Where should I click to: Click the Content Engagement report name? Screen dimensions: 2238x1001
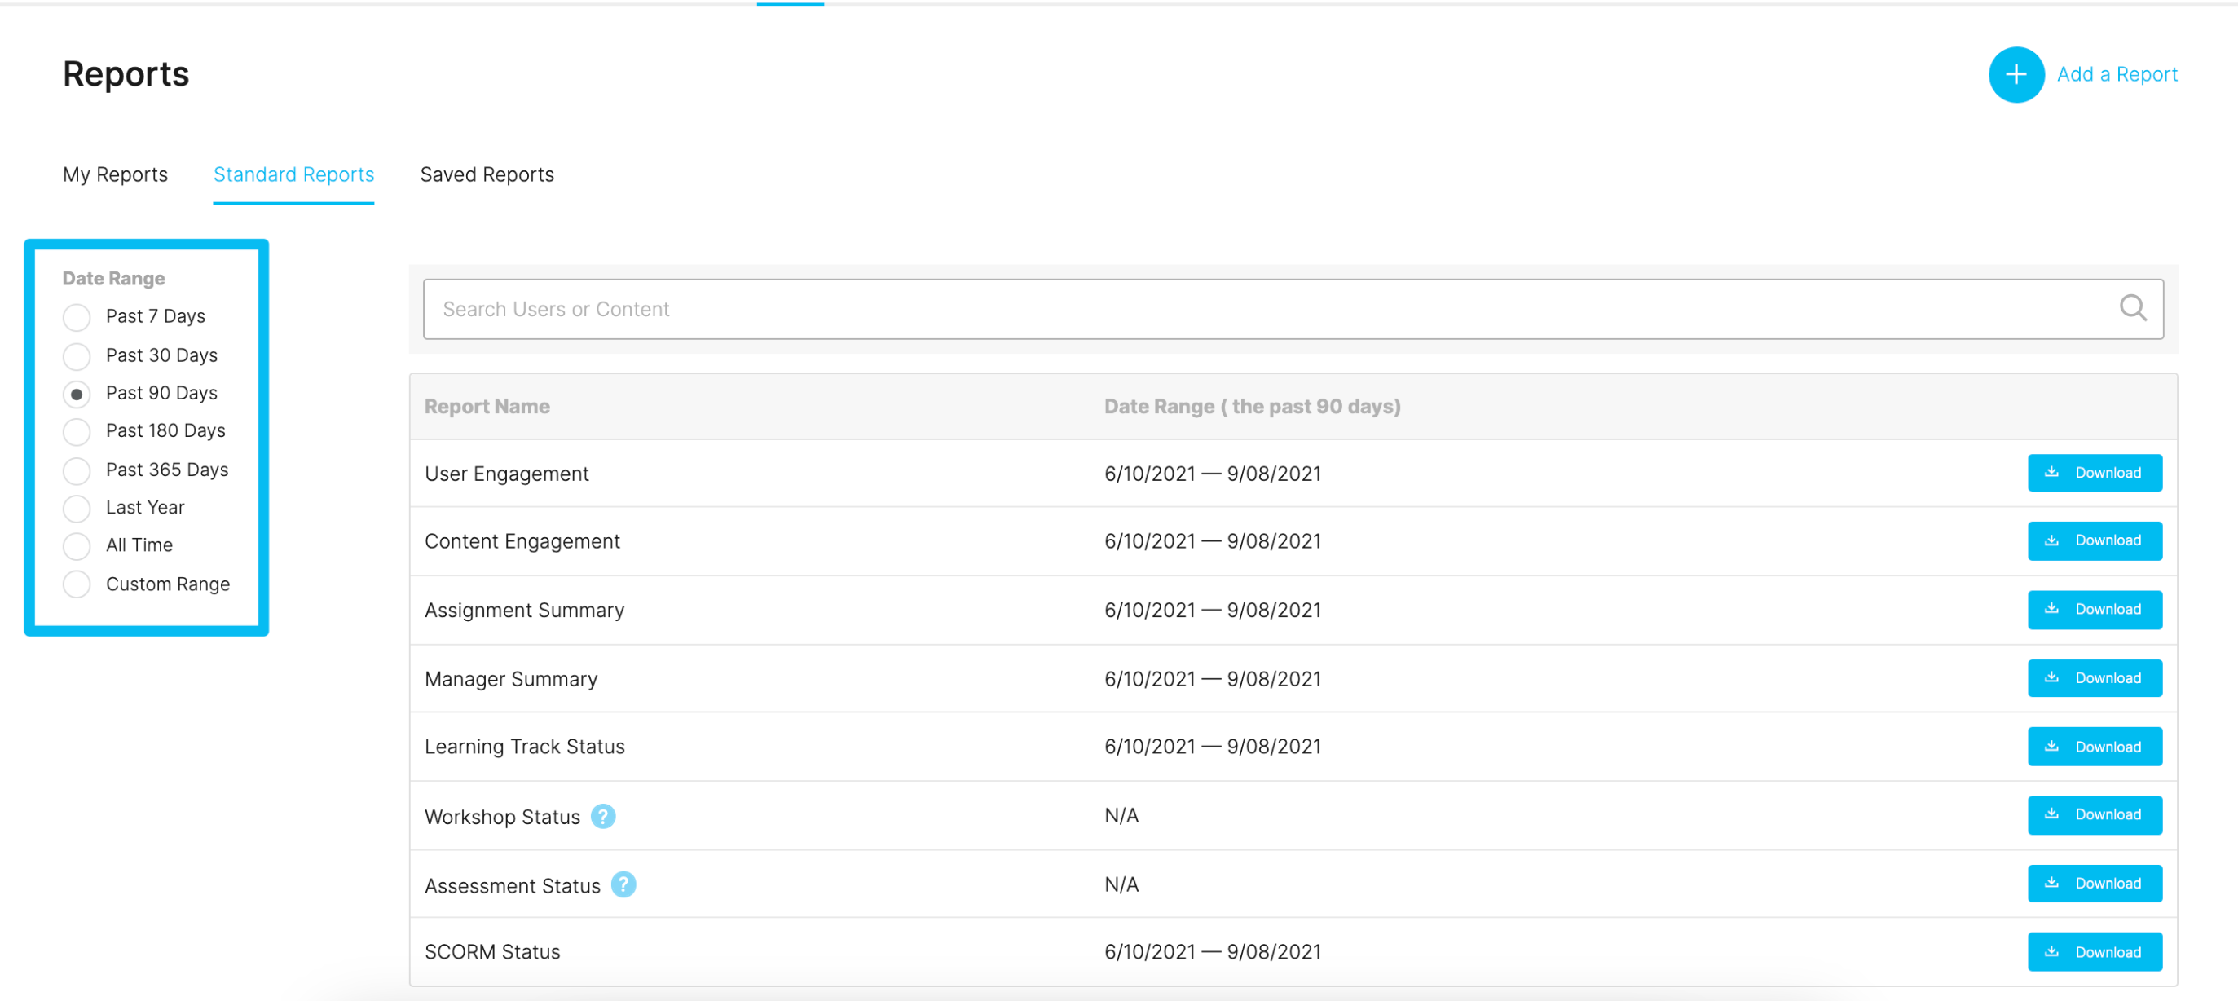click(x=522, y=541)
